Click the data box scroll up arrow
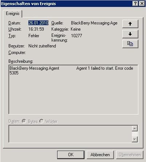Viewport: 146px width, 162px height. pyautogui.click(x=135, y=128)
